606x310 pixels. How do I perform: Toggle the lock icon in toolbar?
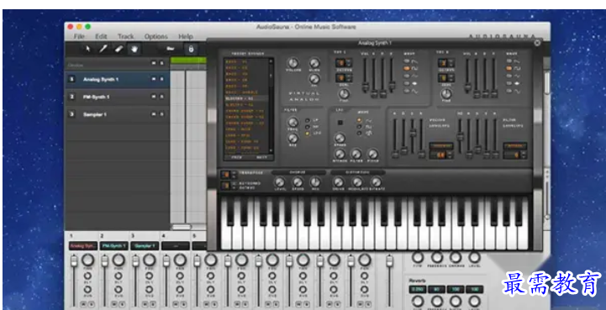point(191,49)
